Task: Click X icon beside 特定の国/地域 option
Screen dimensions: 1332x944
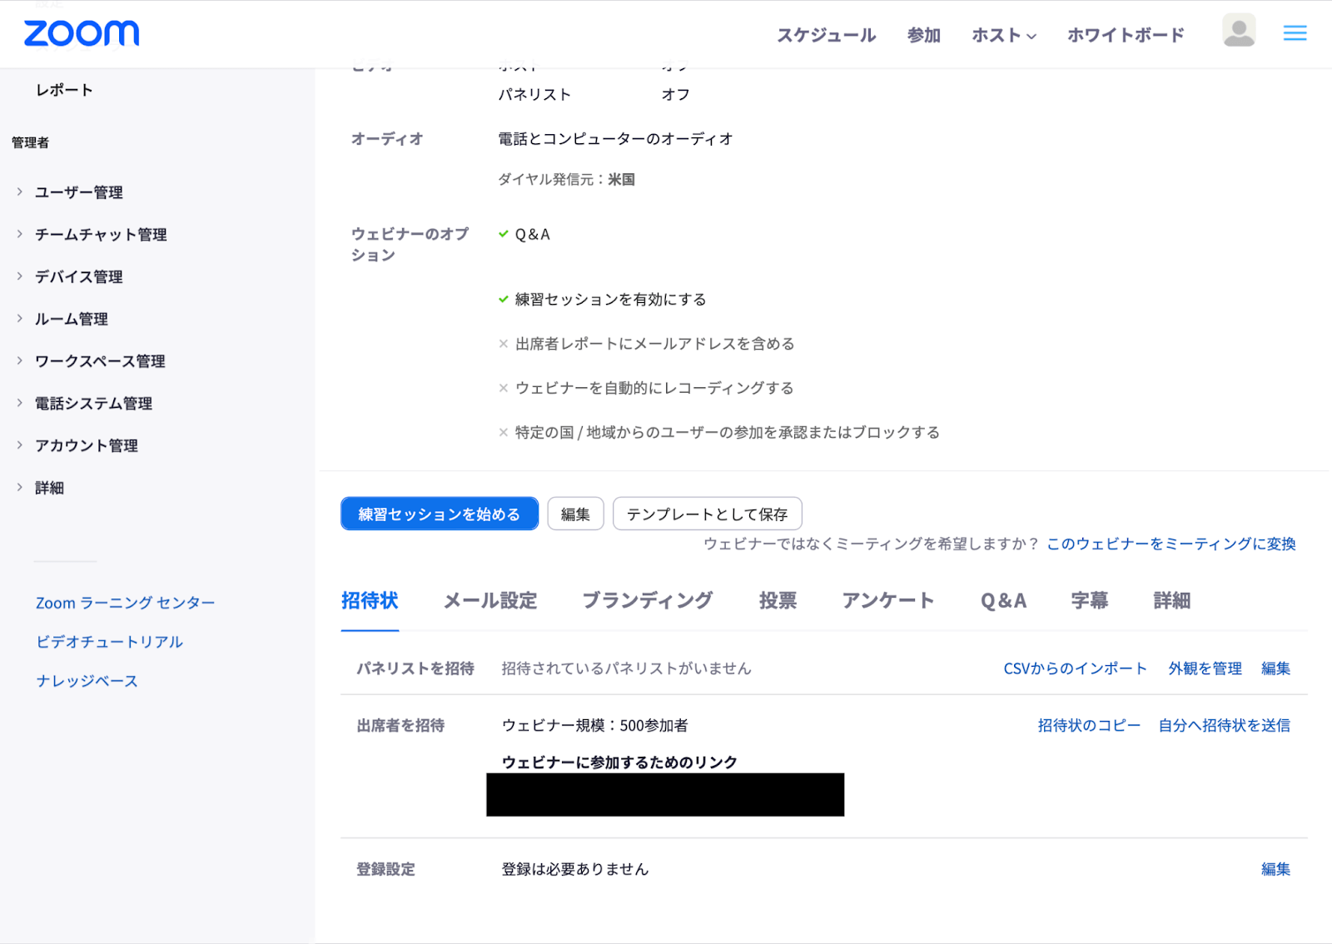Action: 503,432
